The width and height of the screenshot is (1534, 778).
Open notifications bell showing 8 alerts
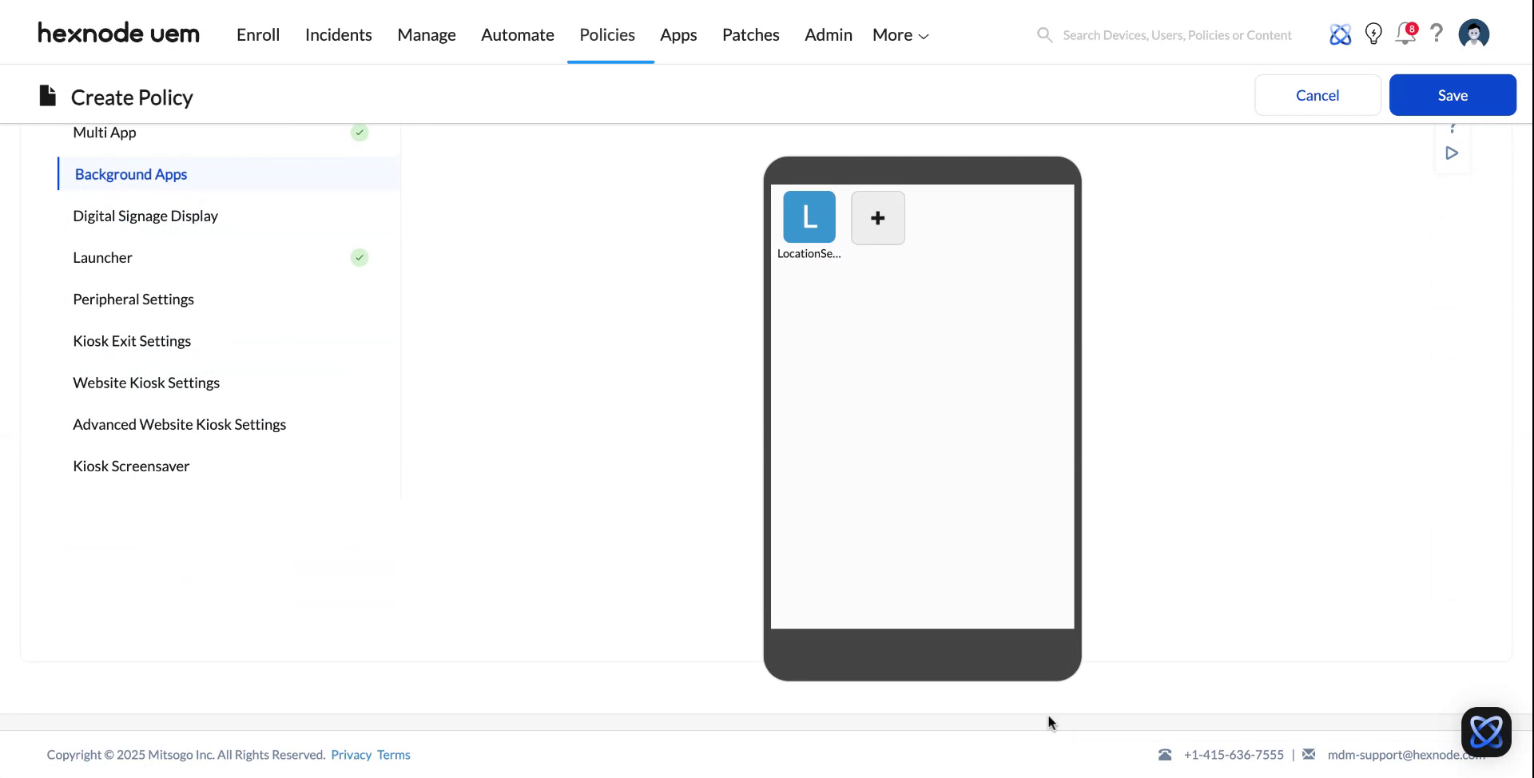[1405, 34]
